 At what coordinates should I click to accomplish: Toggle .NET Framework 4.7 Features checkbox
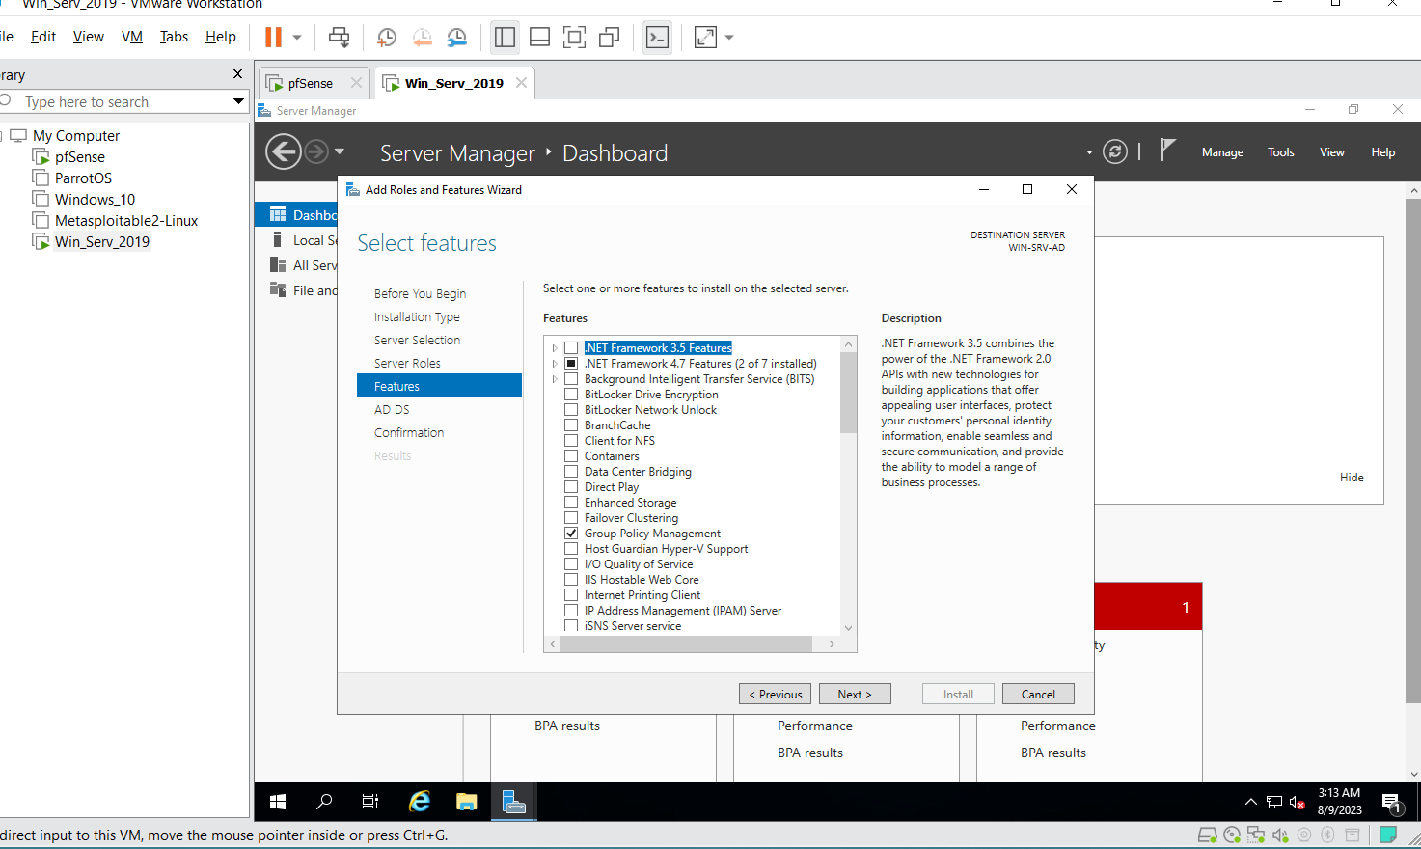coord(571,364)
